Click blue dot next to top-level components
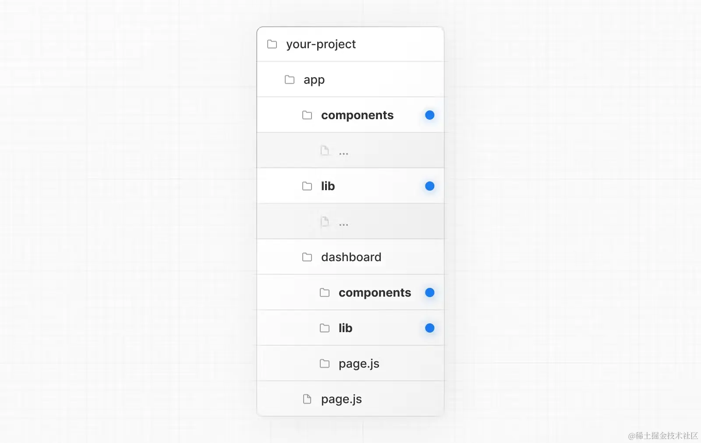701x443 pixels. pos(430,115)
